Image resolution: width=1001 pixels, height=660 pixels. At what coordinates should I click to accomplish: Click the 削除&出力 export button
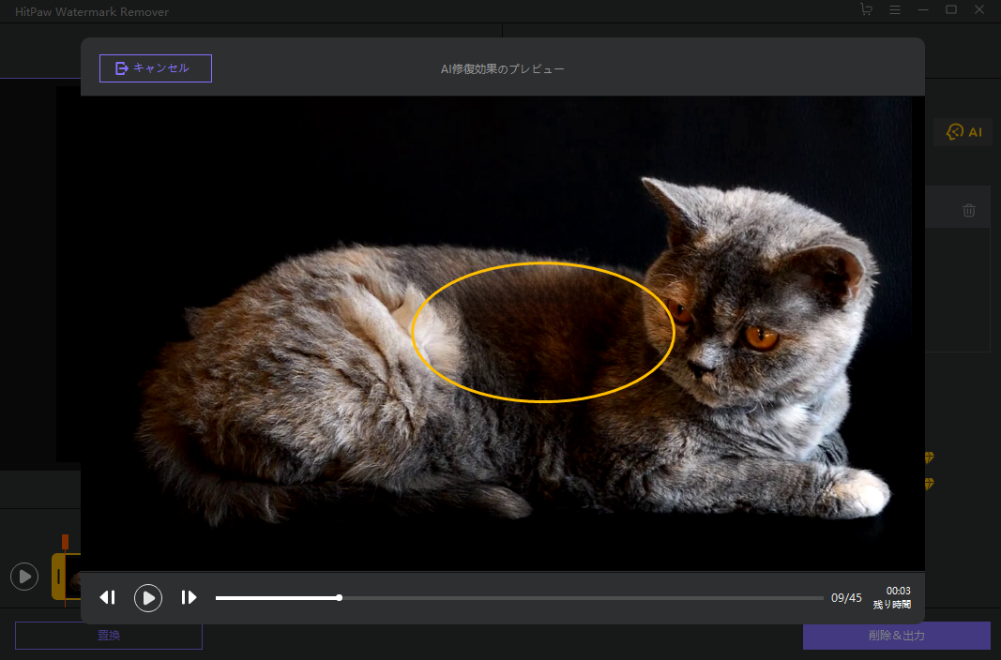point(896,636)
